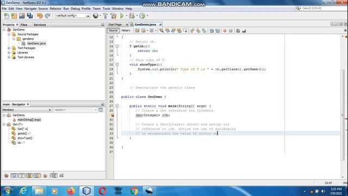Click the Redo arrow icon
Viewport: 348px width, 196px height.
(x=47, y=16)
